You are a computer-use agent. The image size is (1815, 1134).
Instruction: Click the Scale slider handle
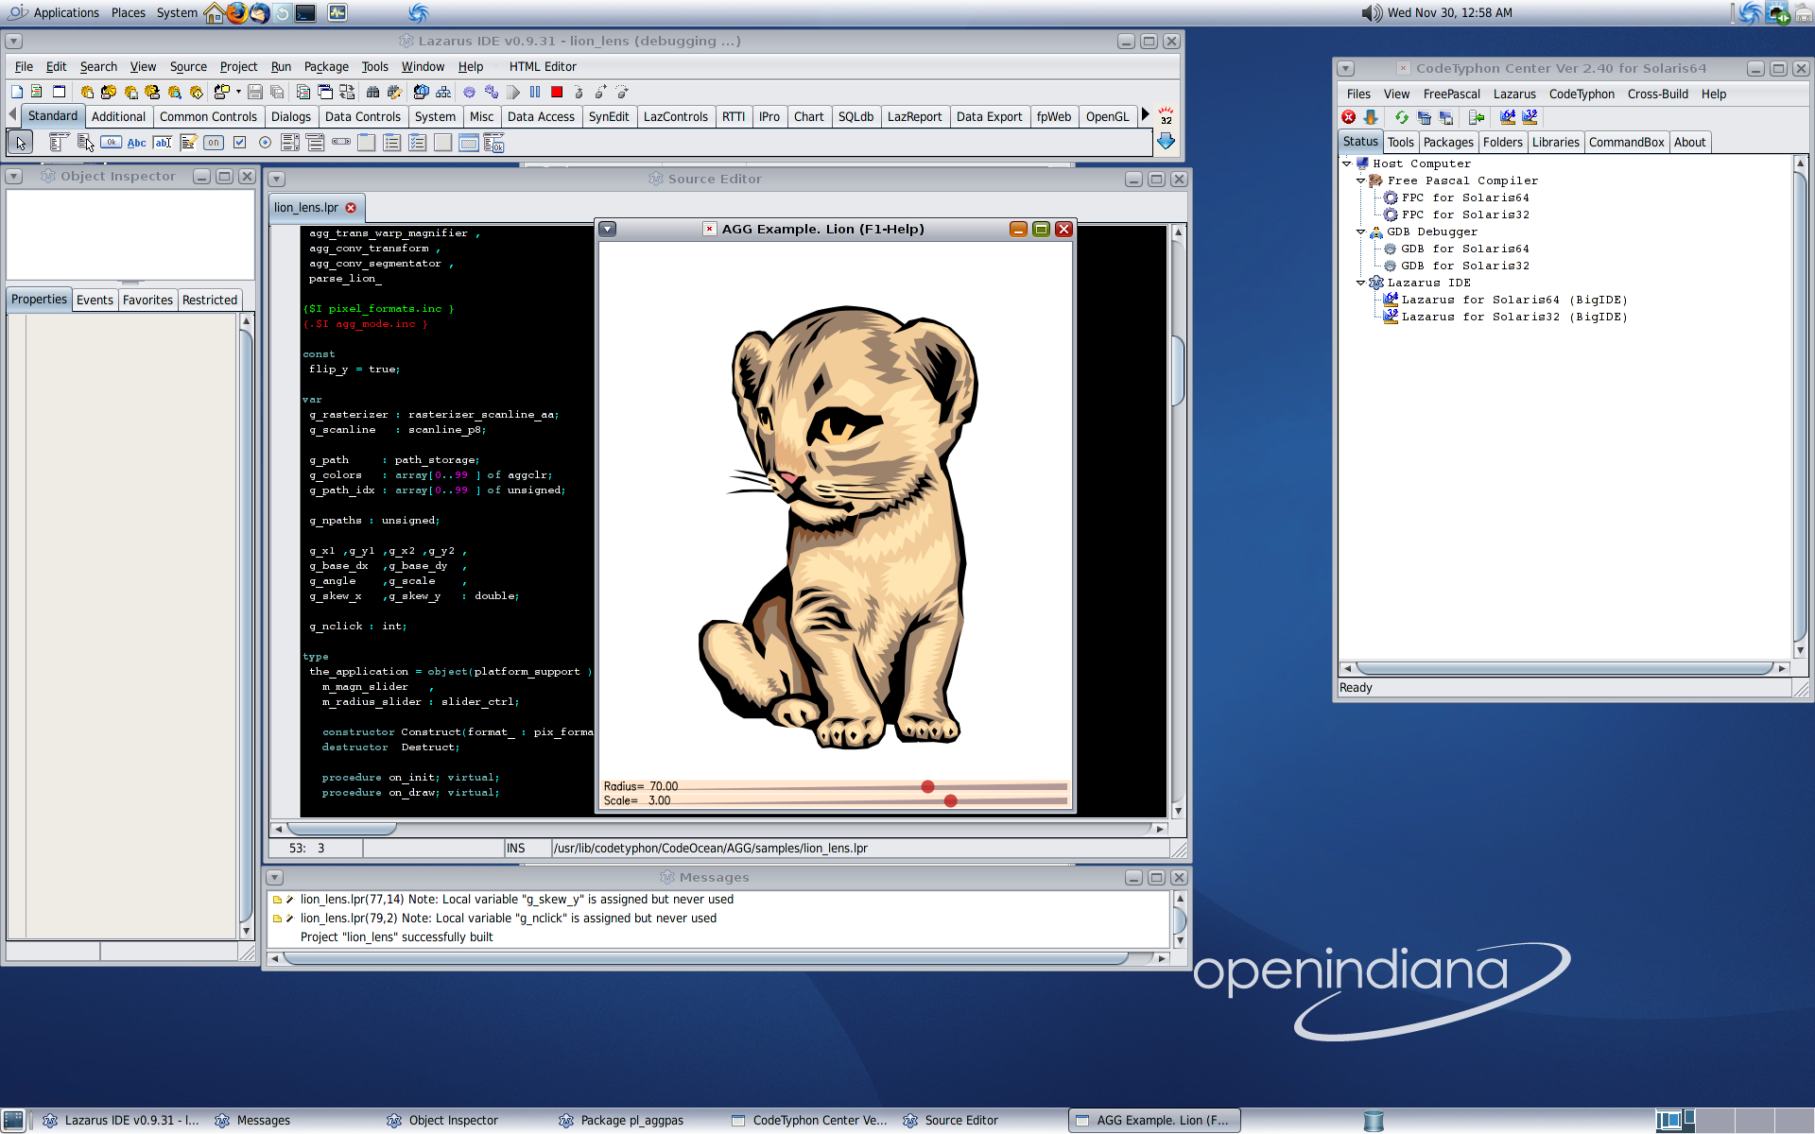950,800
